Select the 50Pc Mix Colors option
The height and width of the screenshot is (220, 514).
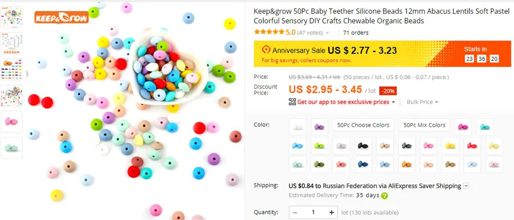point(424,125)
